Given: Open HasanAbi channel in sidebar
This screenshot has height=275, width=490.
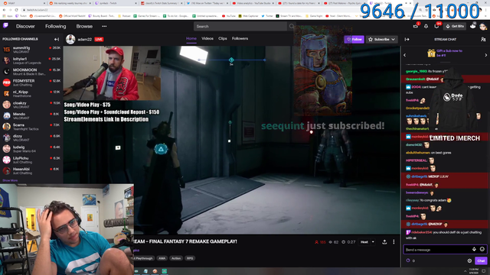Looking at the screenshot, I should (x=31, y=171).
